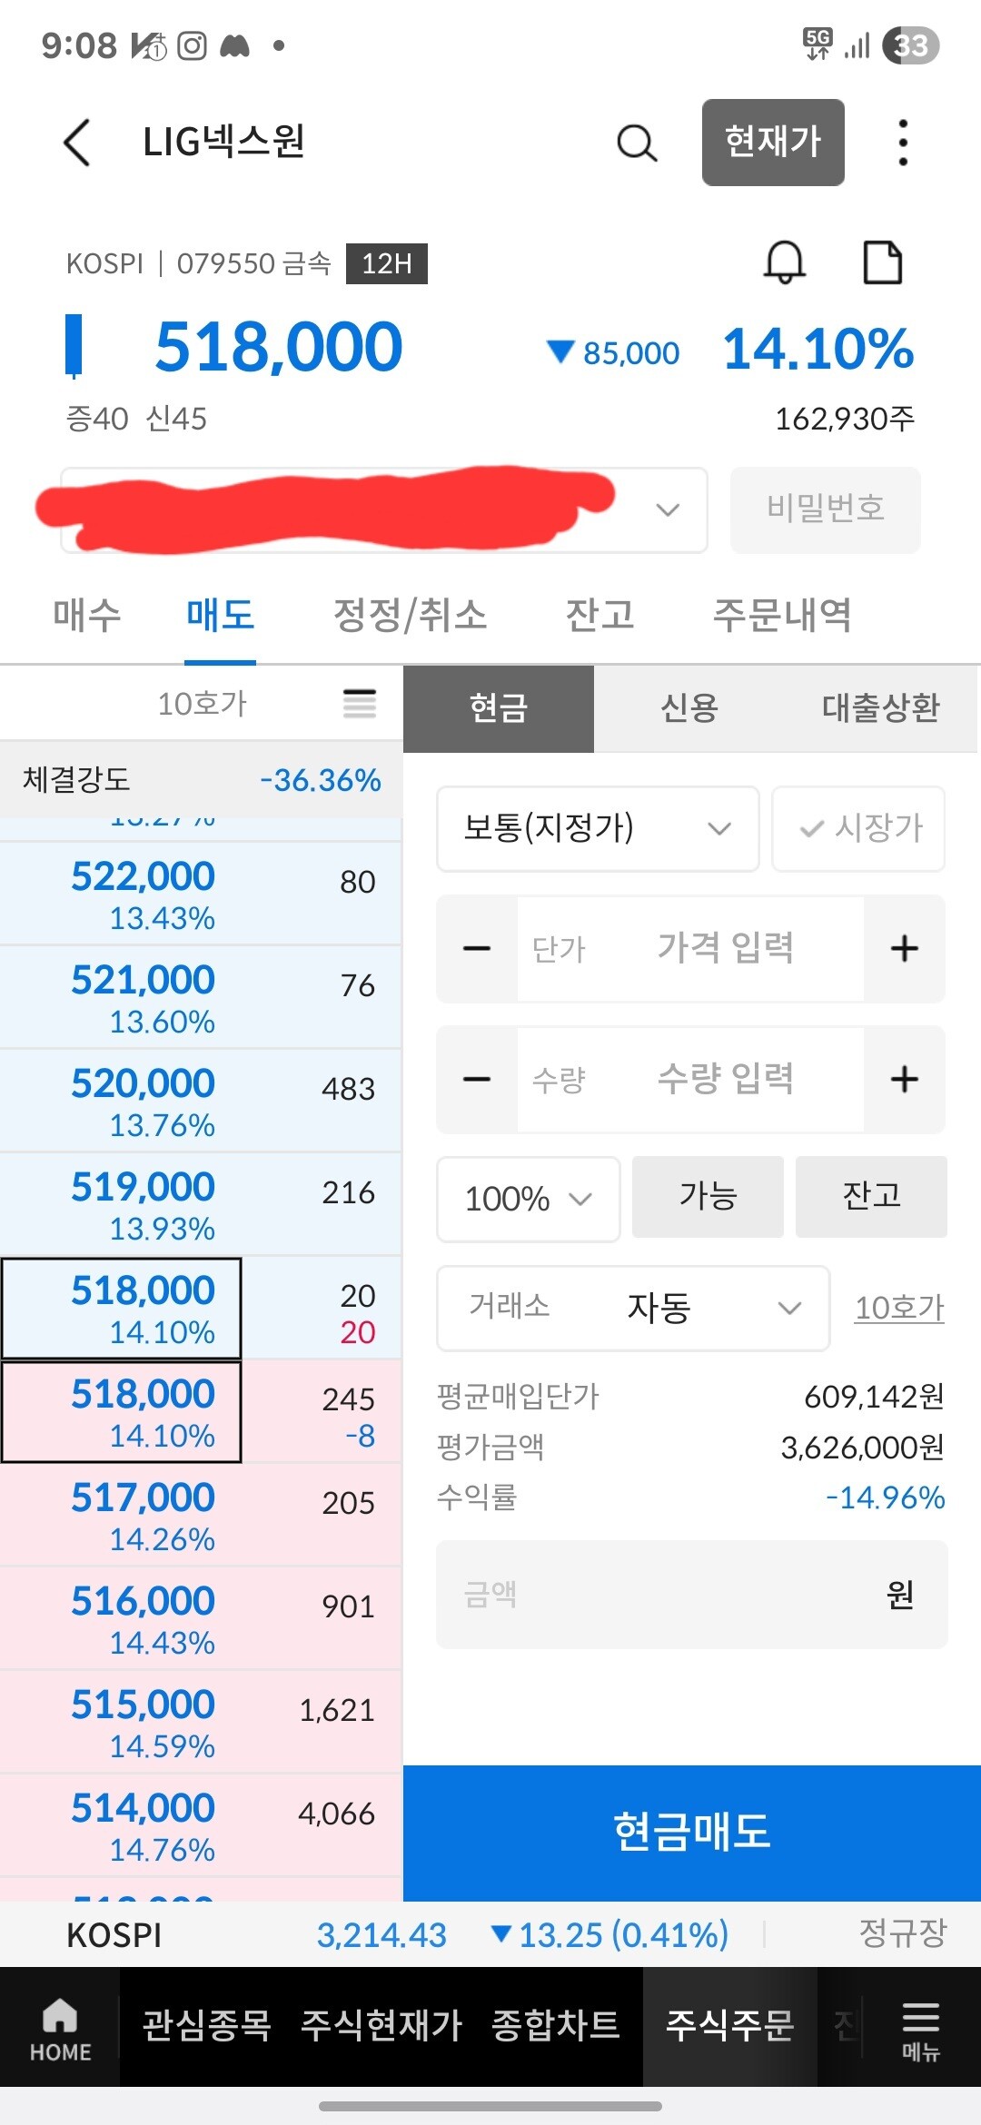Increase unit price with plus button
The width and height of the screenshot is (981, 2125).
tap(904, 949)
